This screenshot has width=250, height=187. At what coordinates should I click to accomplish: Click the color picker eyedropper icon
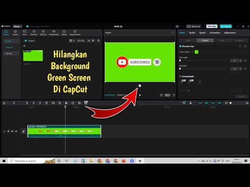192,52
